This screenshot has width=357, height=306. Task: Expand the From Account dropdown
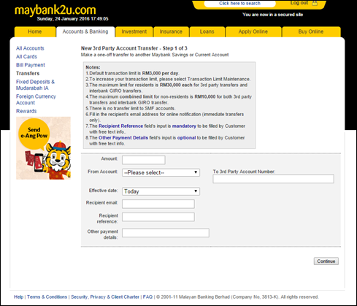click(161, 172)
